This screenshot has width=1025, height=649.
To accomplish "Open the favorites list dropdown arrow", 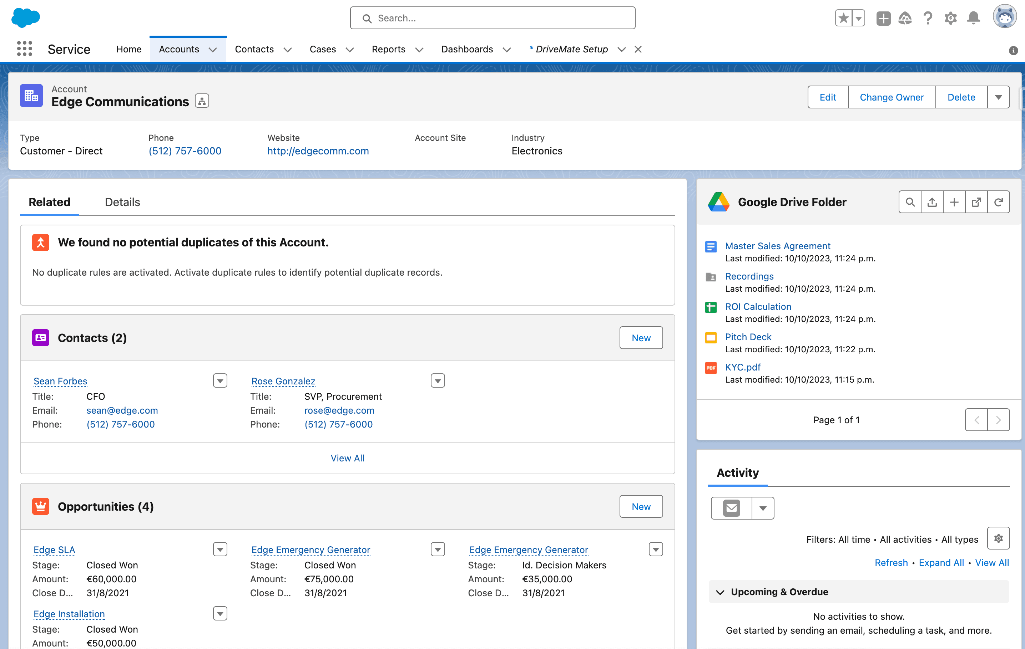I will [x=859, y=18].
